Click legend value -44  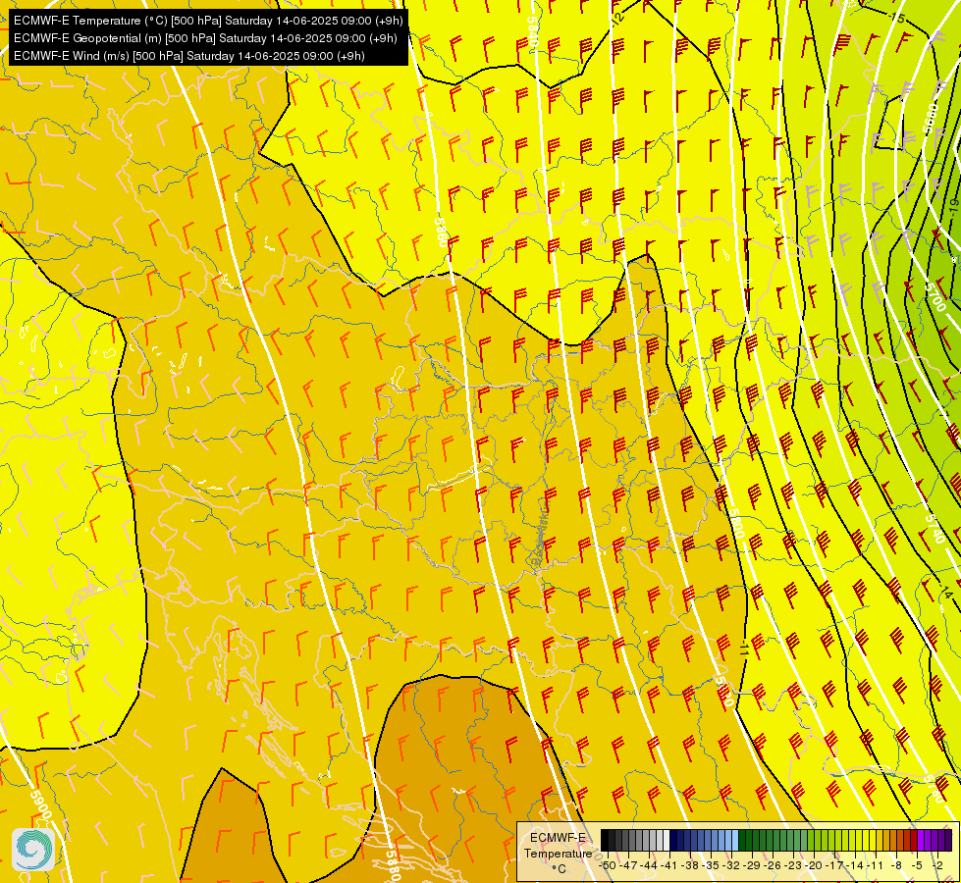649,865
